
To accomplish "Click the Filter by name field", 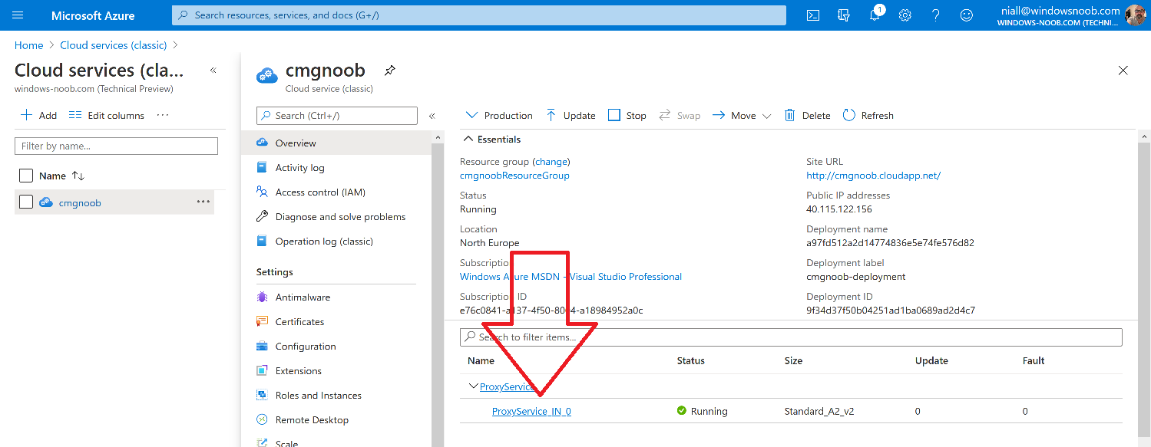I will click(116, 146).
